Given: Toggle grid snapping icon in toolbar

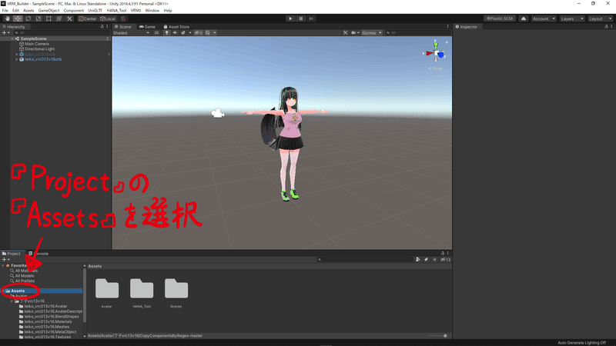Looking at the screenshot, I should 123,18.
